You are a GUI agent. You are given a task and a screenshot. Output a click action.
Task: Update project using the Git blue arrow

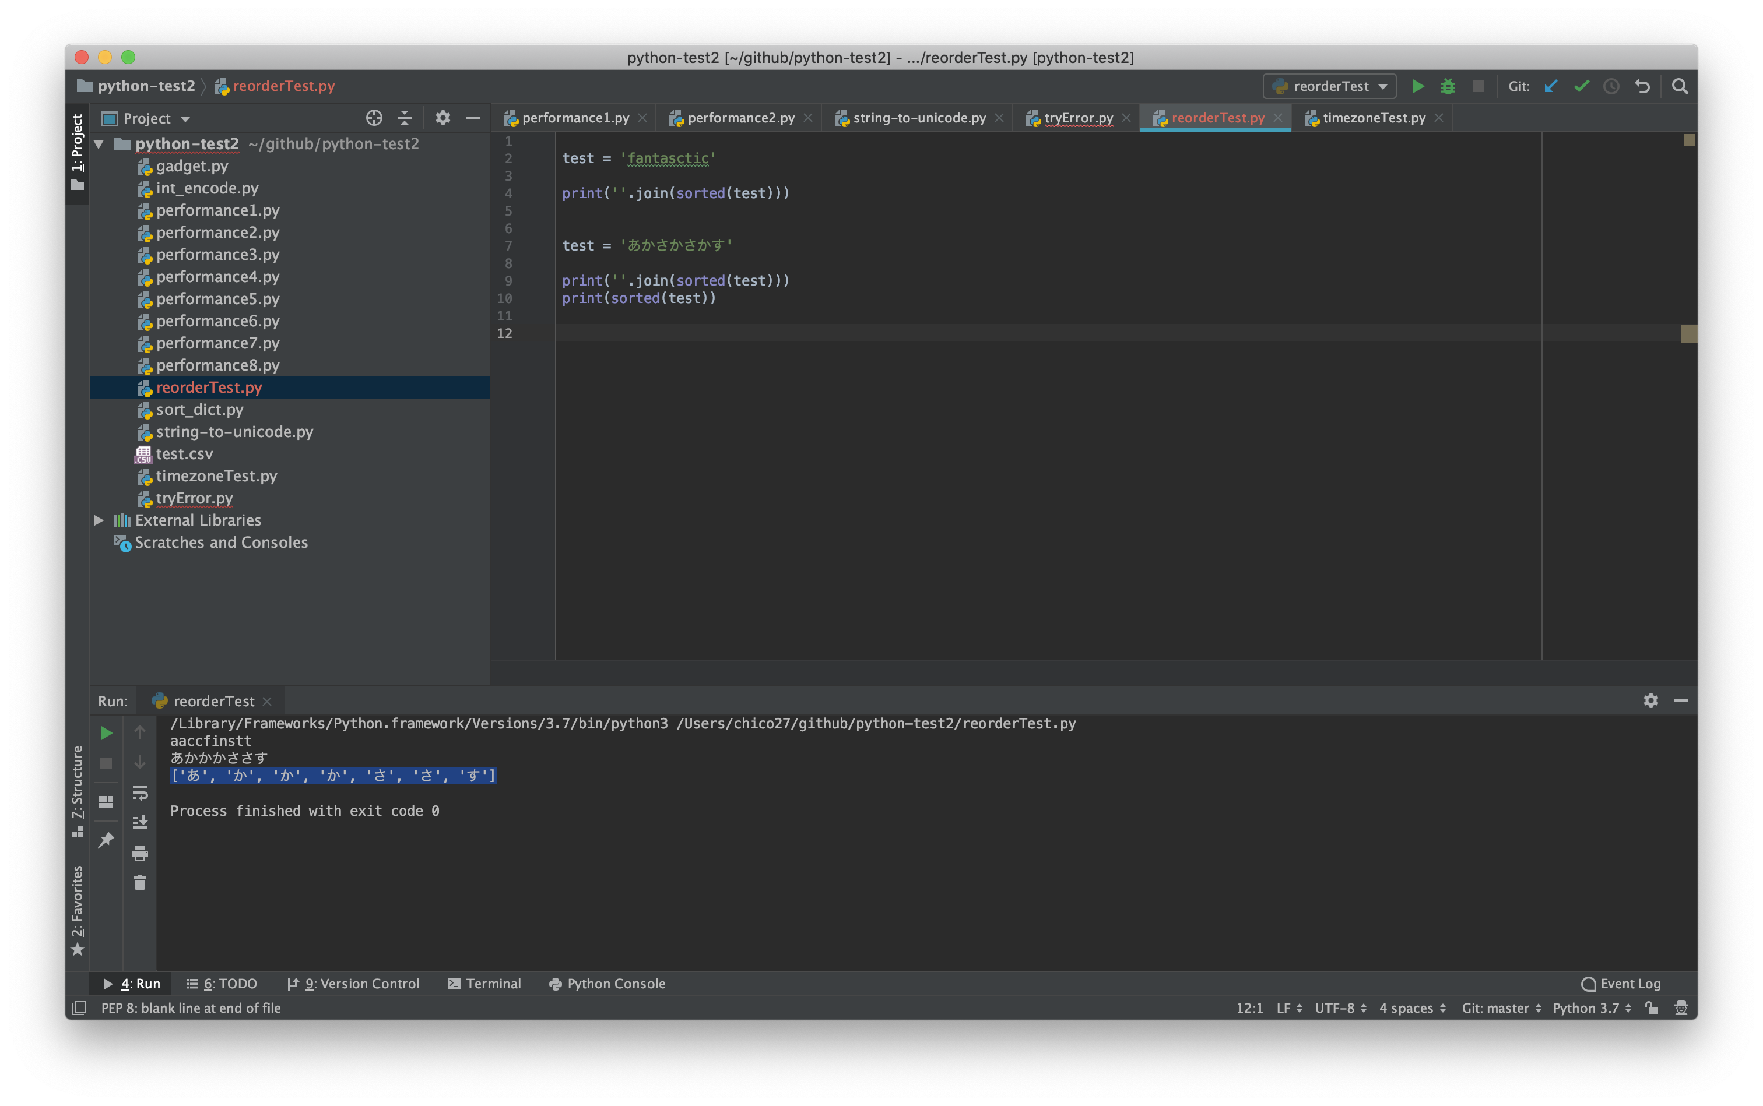point(1550,86)
